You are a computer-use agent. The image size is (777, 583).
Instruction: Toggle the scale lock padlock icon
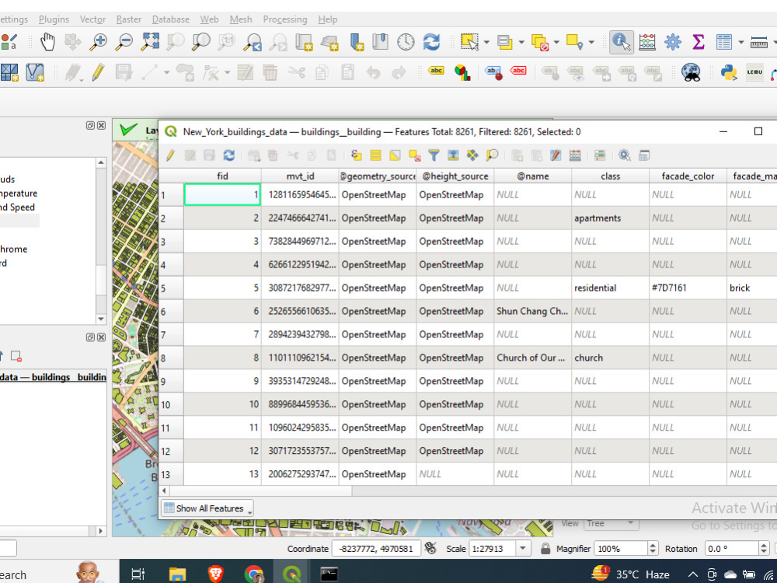(x=545, y=548)
